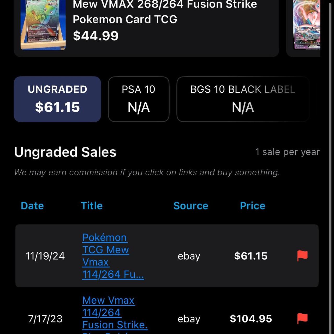This screenshot has height=334, width=334.
Task: Sort the sales table by Title
Action: tap(92, 206)
